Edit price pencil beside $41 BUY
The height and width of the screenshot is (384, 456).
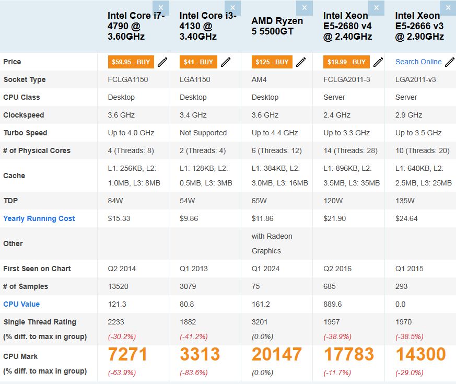[x=226, y=62]
